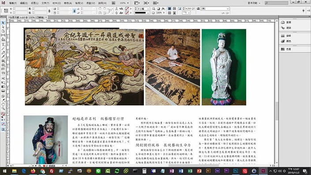Select the Eyedropper tool
Screen dimensions: 311x175
pos(3,100)
